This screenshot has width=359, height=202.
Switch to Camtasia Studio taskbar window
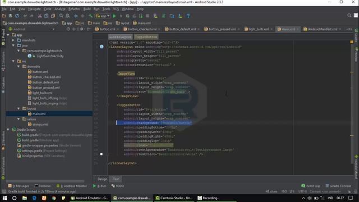point(174,198)
